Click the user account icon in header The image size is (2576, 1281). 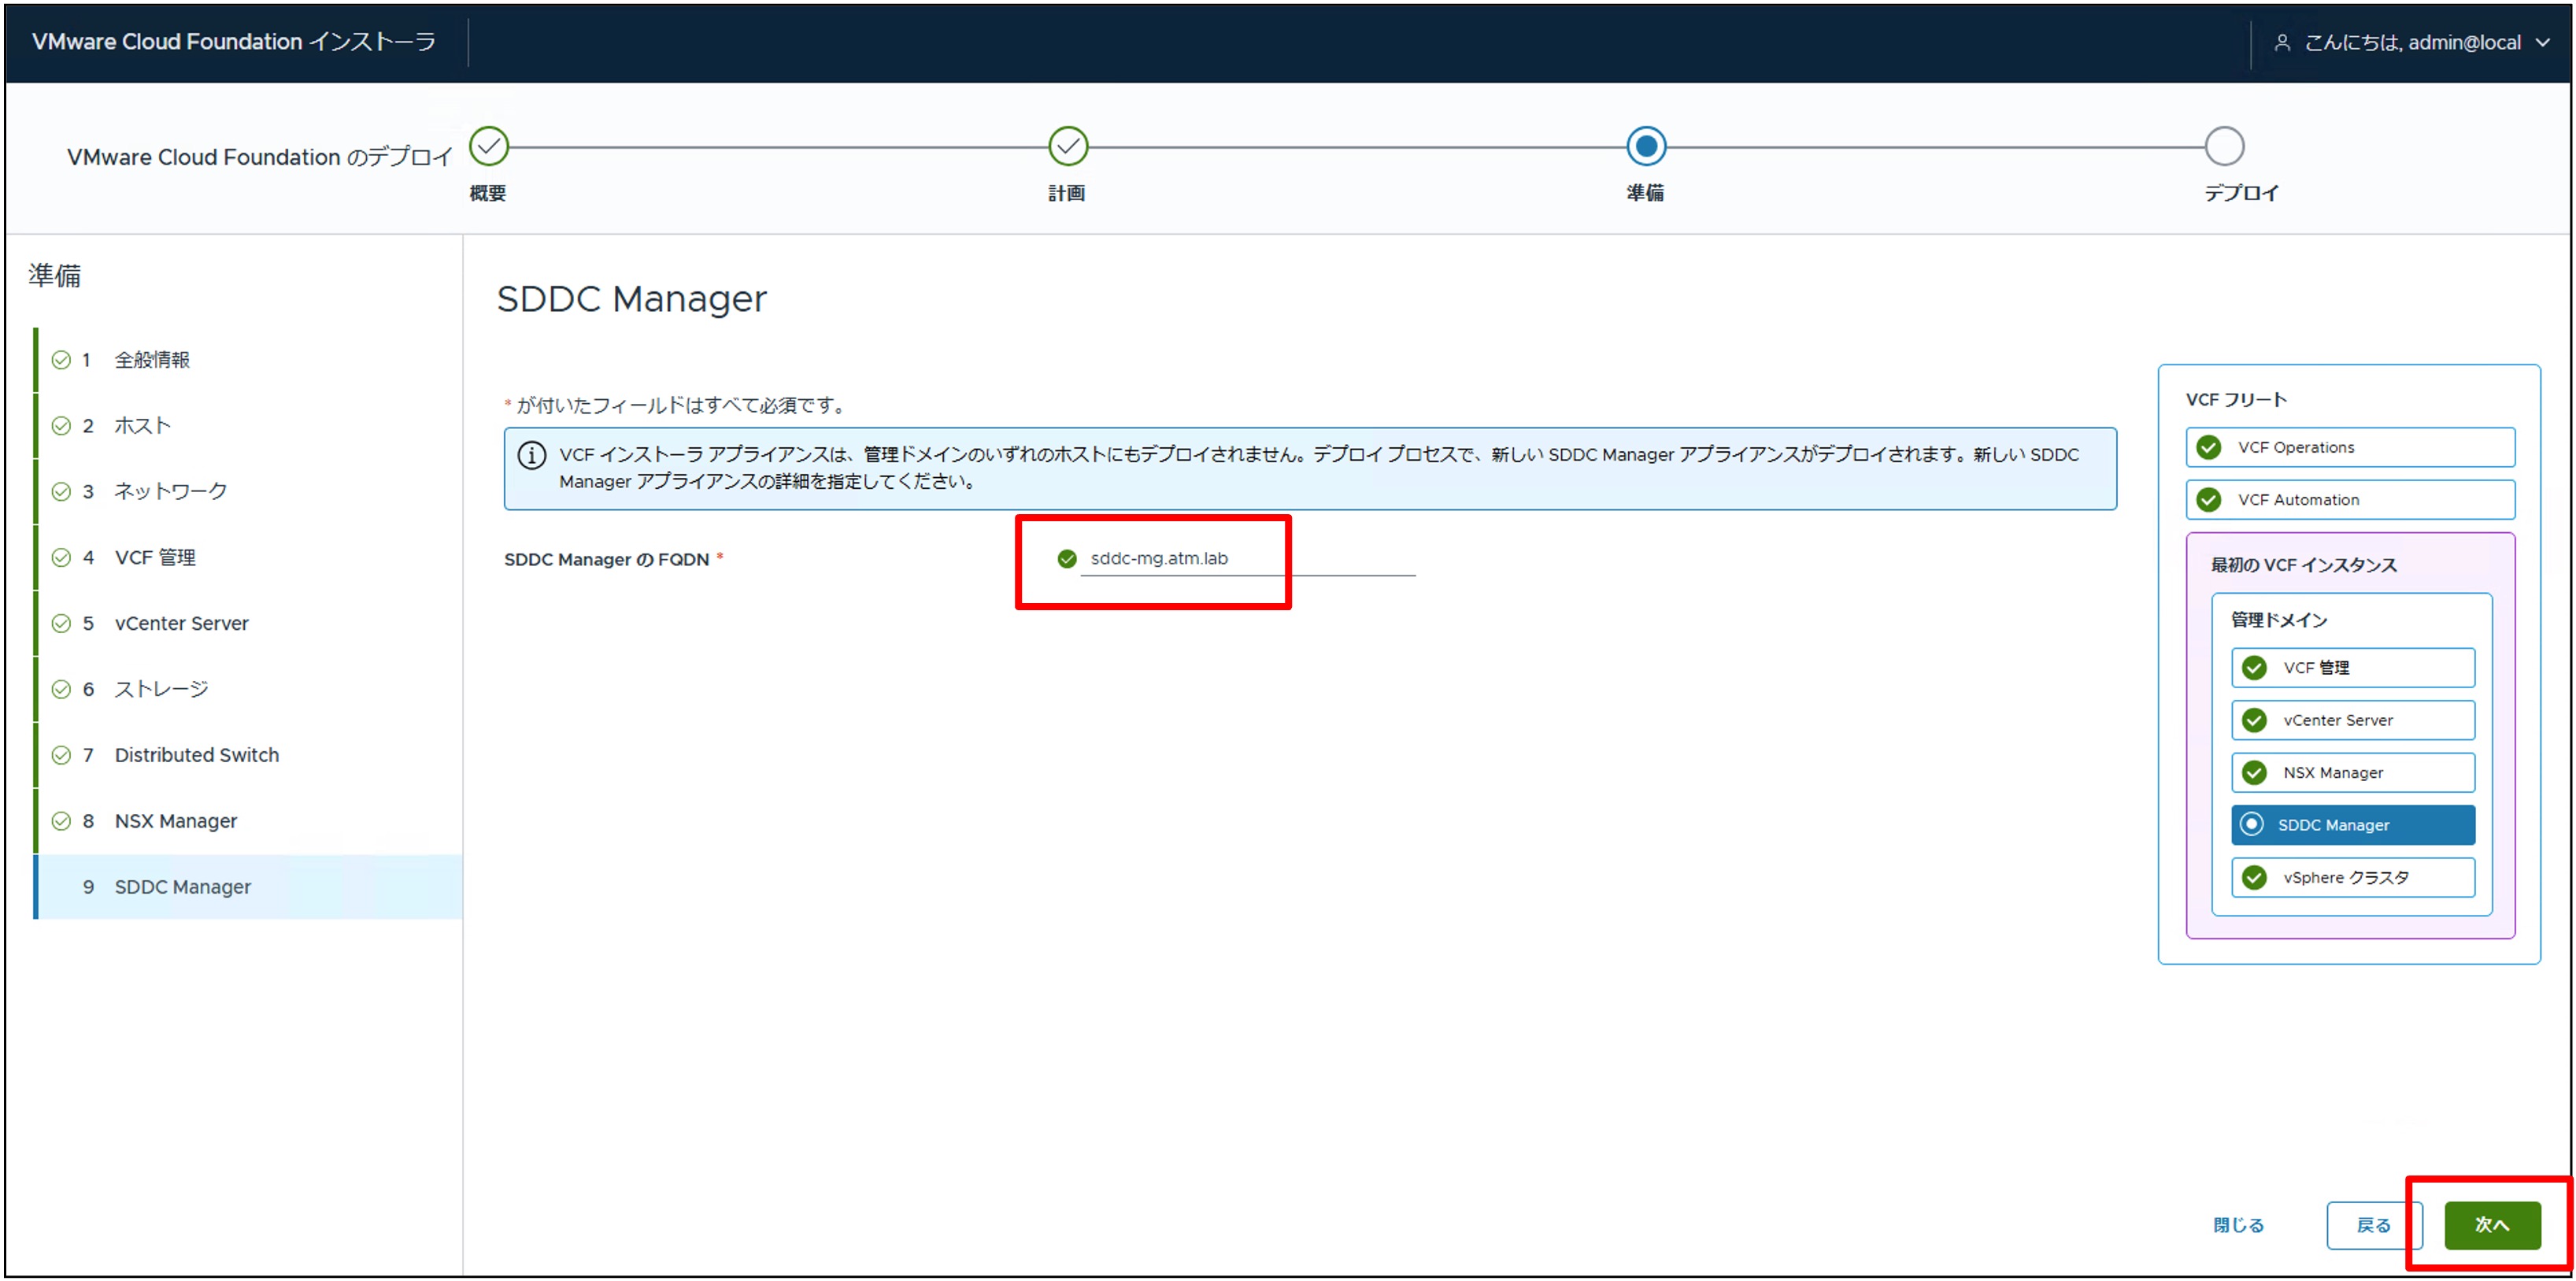pos(2282,42)
